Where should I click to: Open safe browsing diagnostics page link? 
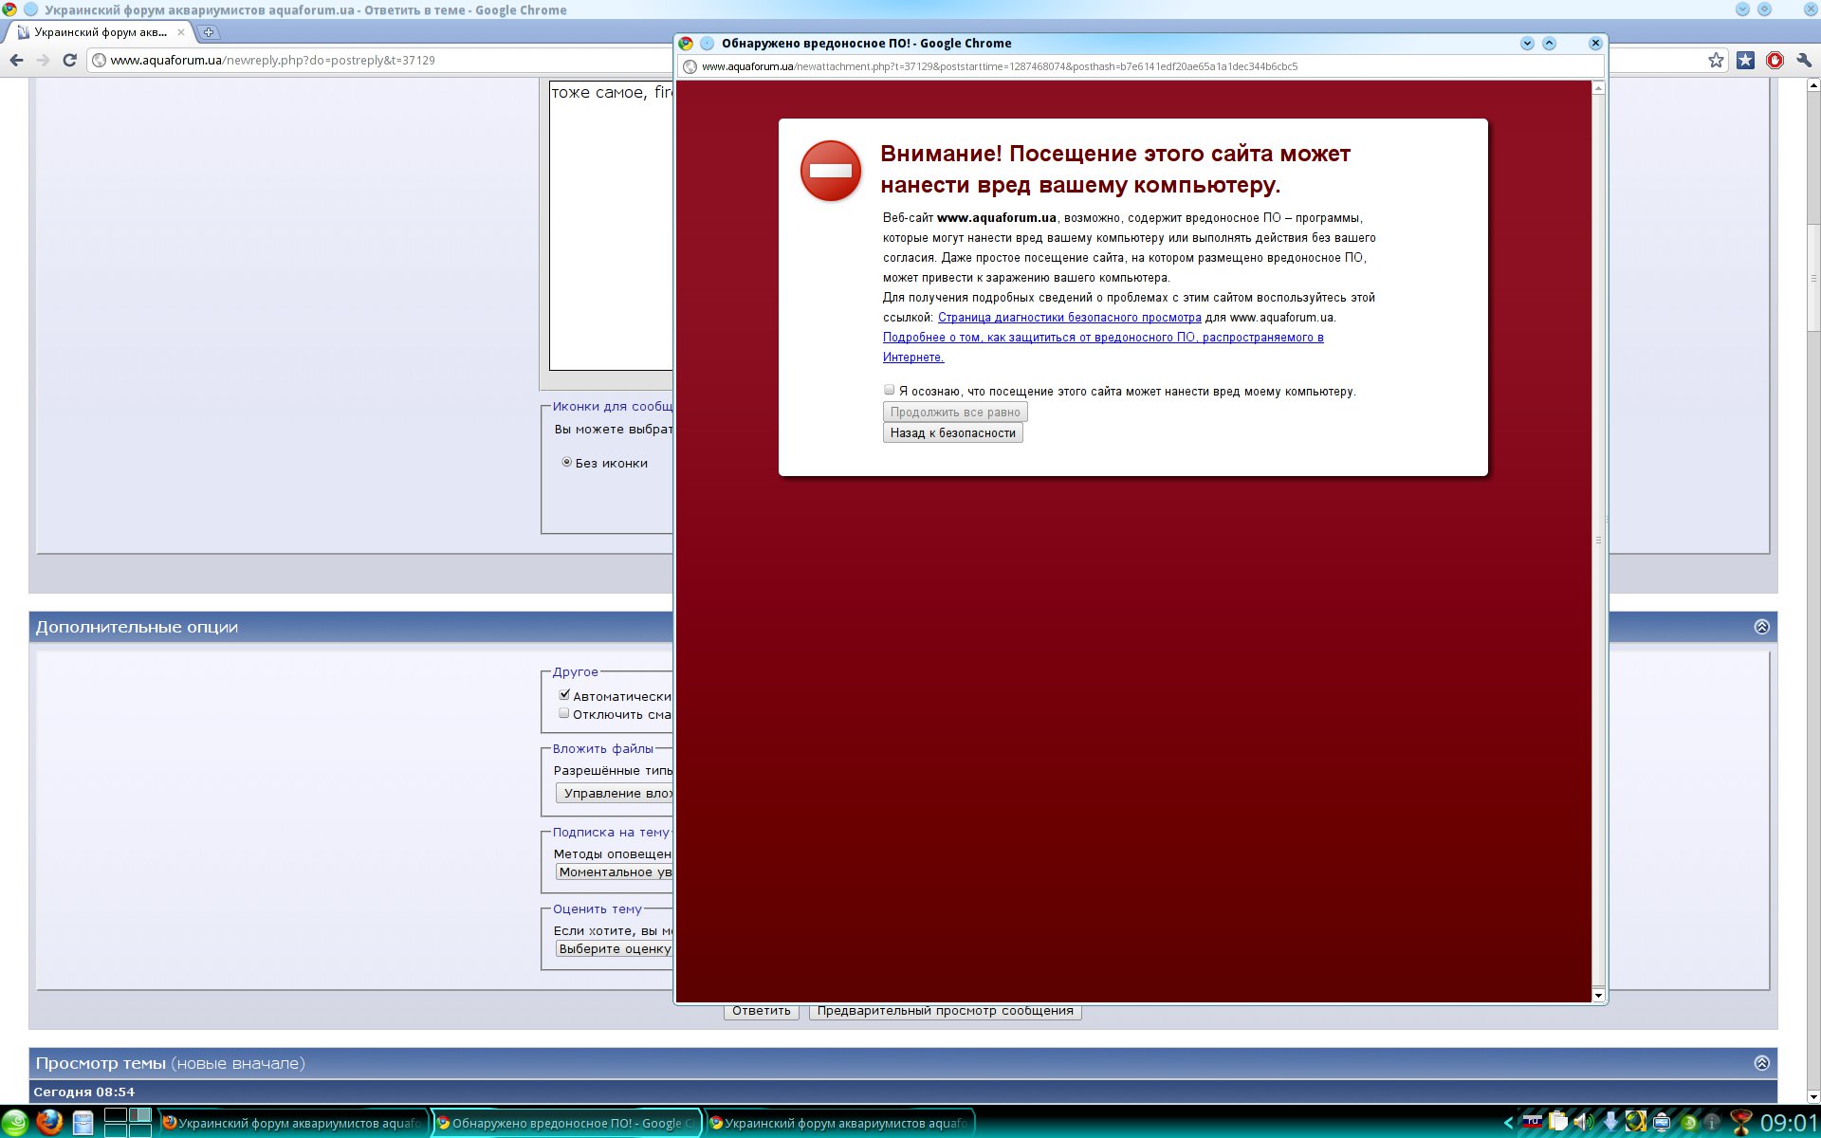tap(1069, 318)
